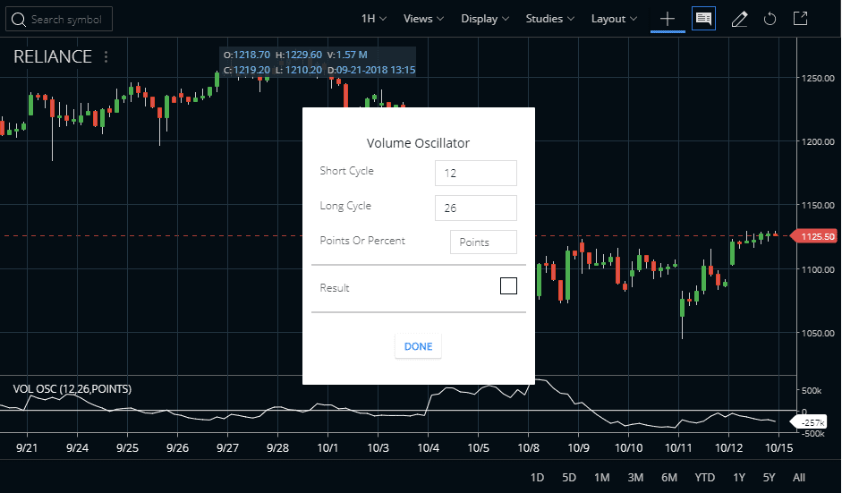Click the 9/27 date axis label
The height and width of the screenshot is (493, 842).
pos(227,448)
